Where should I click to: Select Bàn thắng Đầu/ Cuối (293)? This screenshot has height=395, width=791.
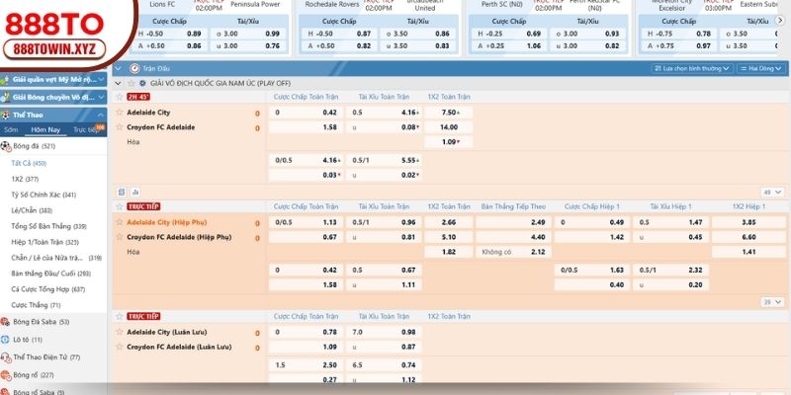[x=51, y=274]
